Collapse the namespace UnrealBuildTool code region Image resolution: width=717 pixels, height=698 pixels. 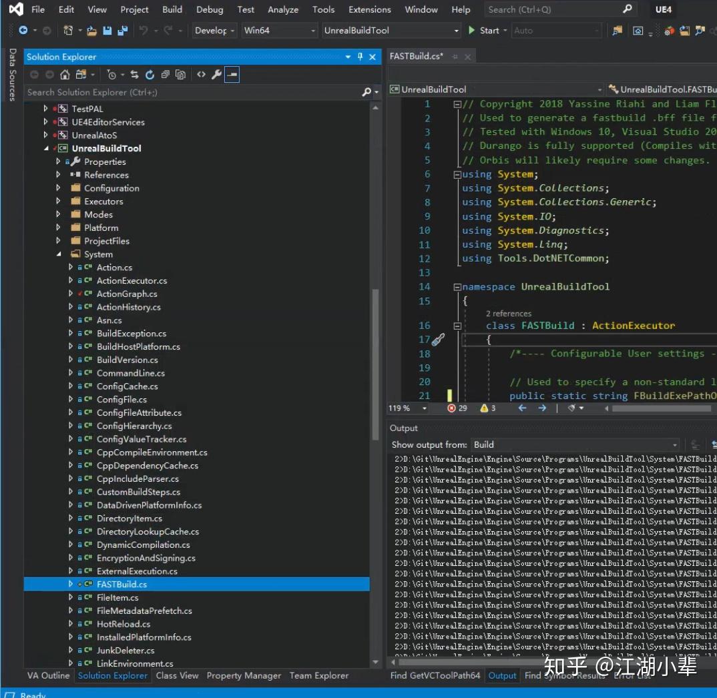click(x=457, y=287)
